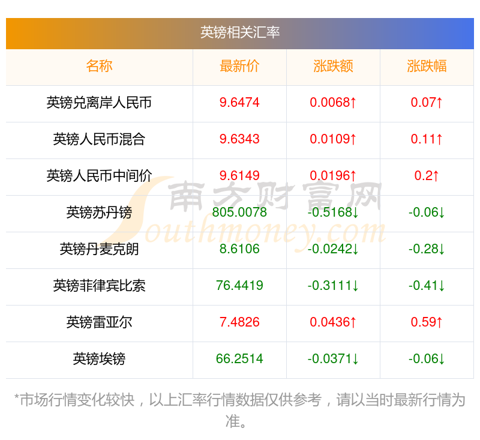
Task: Click the 英镑苏丹镑 change percent -0.06↓
Action: coord(427,212)
